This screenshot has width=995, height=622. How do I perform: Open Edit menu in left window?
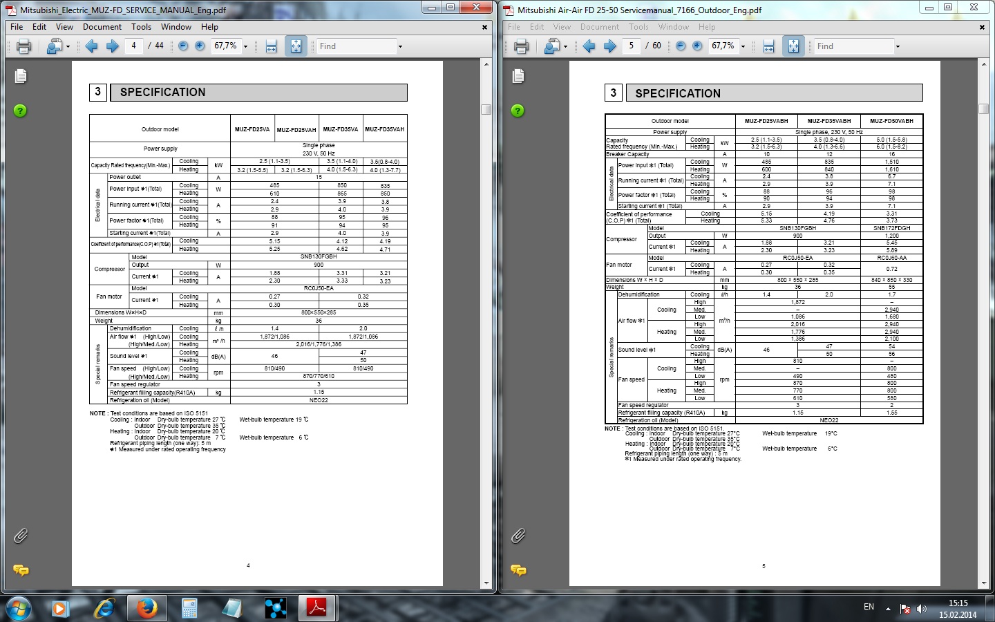pyautogui.click(x=39, y=27)
